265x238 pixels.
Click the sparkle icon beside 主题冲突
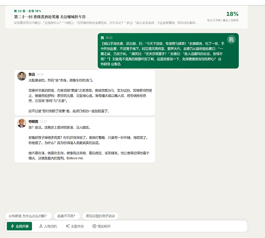[x=68, y=226]
